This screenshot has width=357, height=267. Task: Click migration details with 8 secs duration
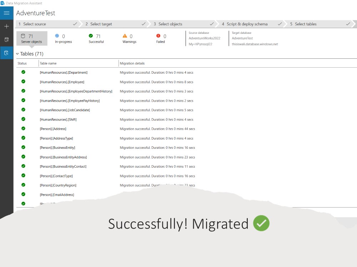156,82
